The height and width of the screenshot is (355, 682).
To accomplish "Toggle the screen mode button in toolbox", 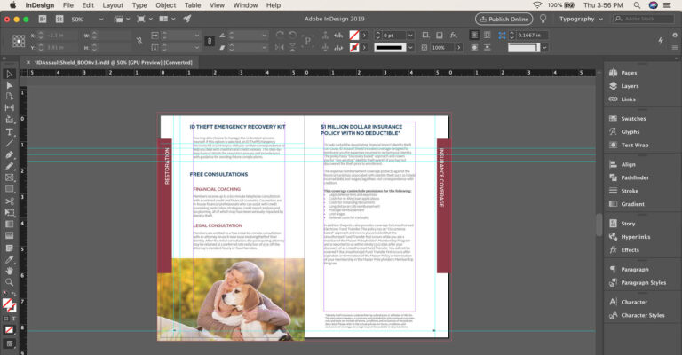I will pos(9,343).
